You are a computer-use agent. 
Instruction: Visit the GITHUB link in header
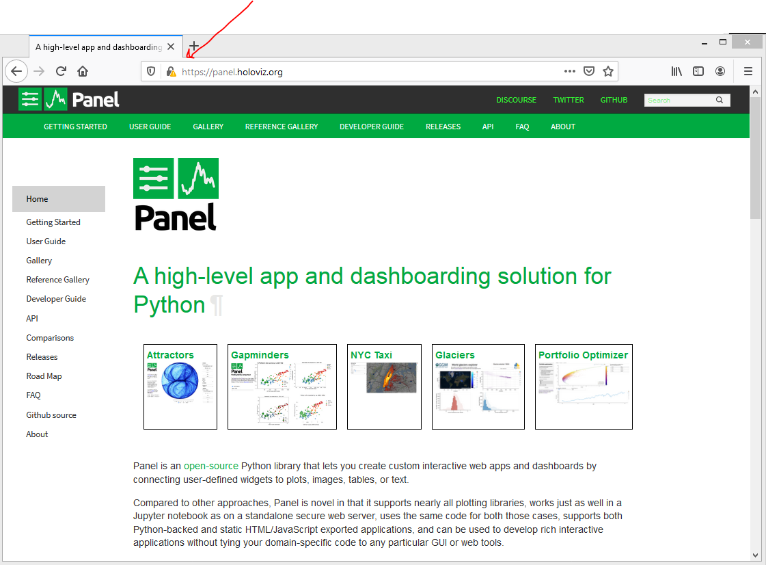pyautogui.click(x=614, y=100)
